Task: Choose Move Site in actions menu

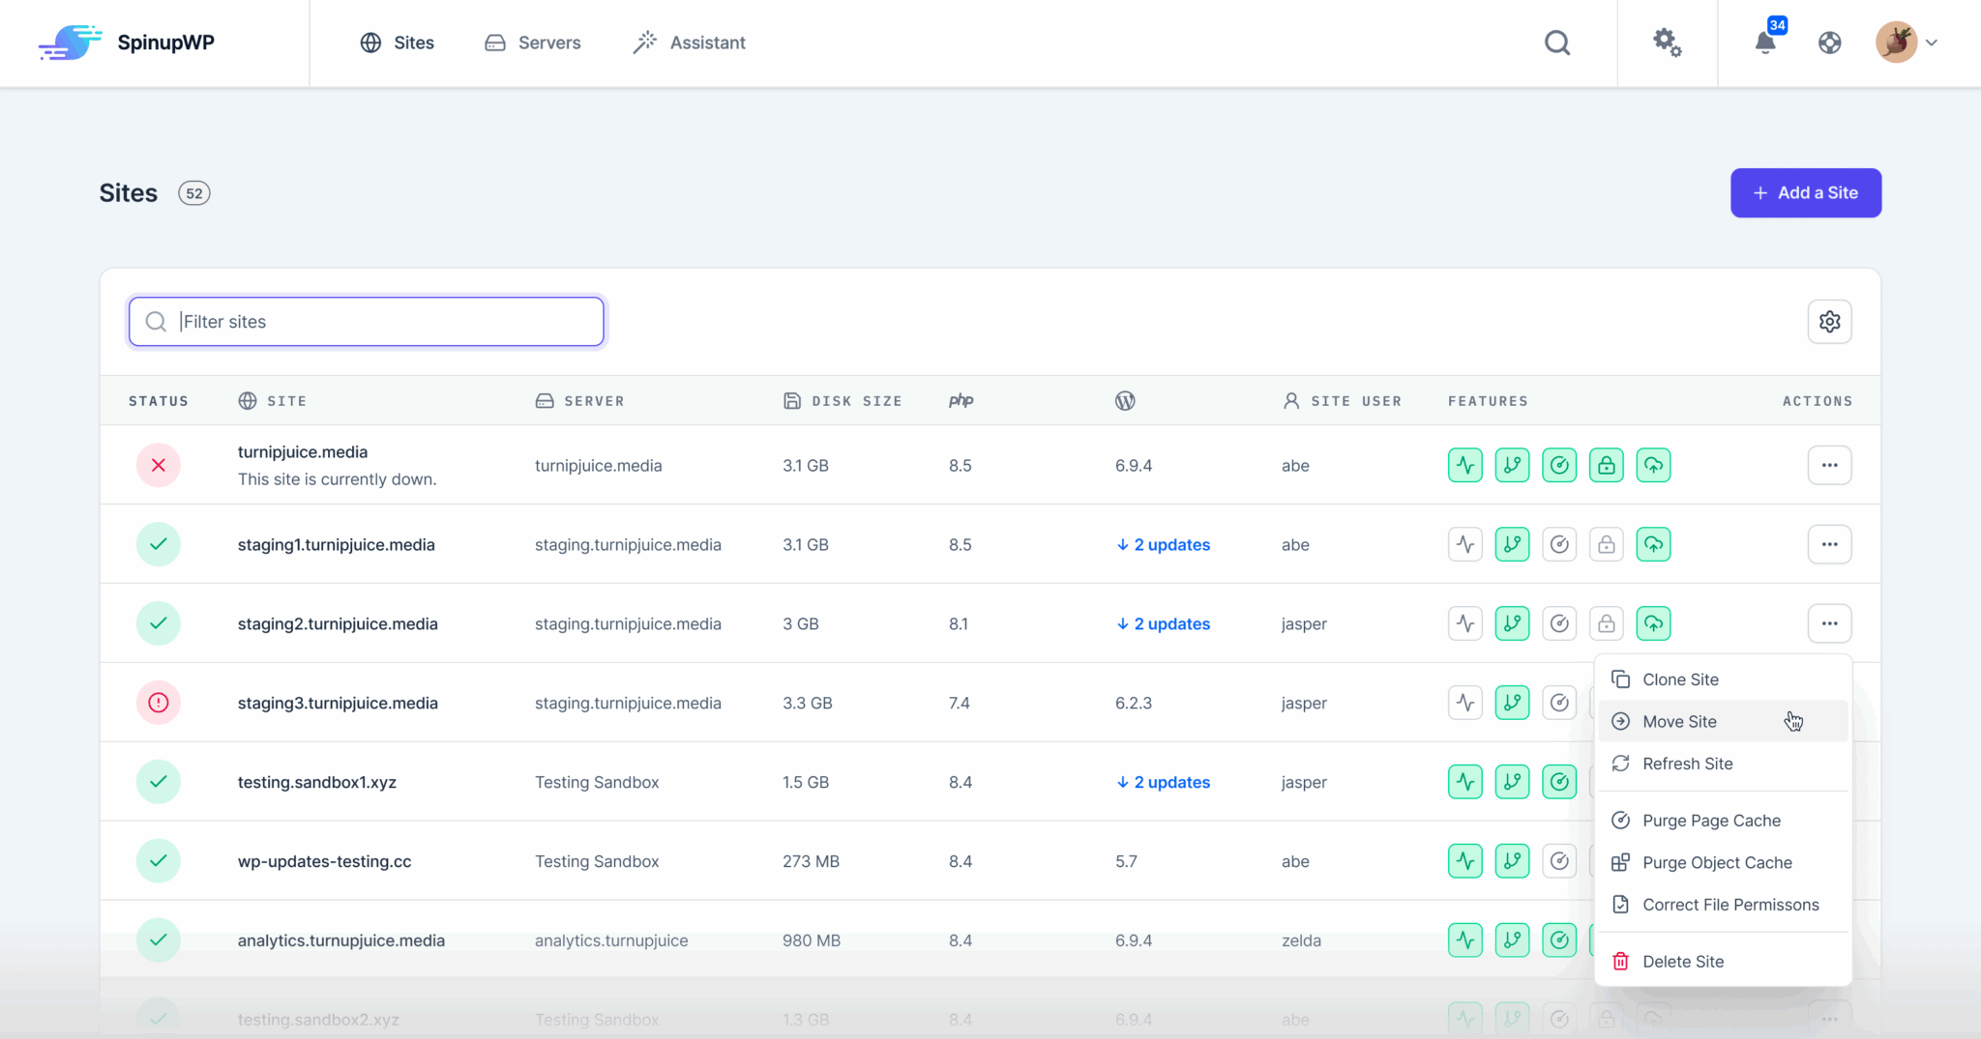Action: (x=1723, y=722)
